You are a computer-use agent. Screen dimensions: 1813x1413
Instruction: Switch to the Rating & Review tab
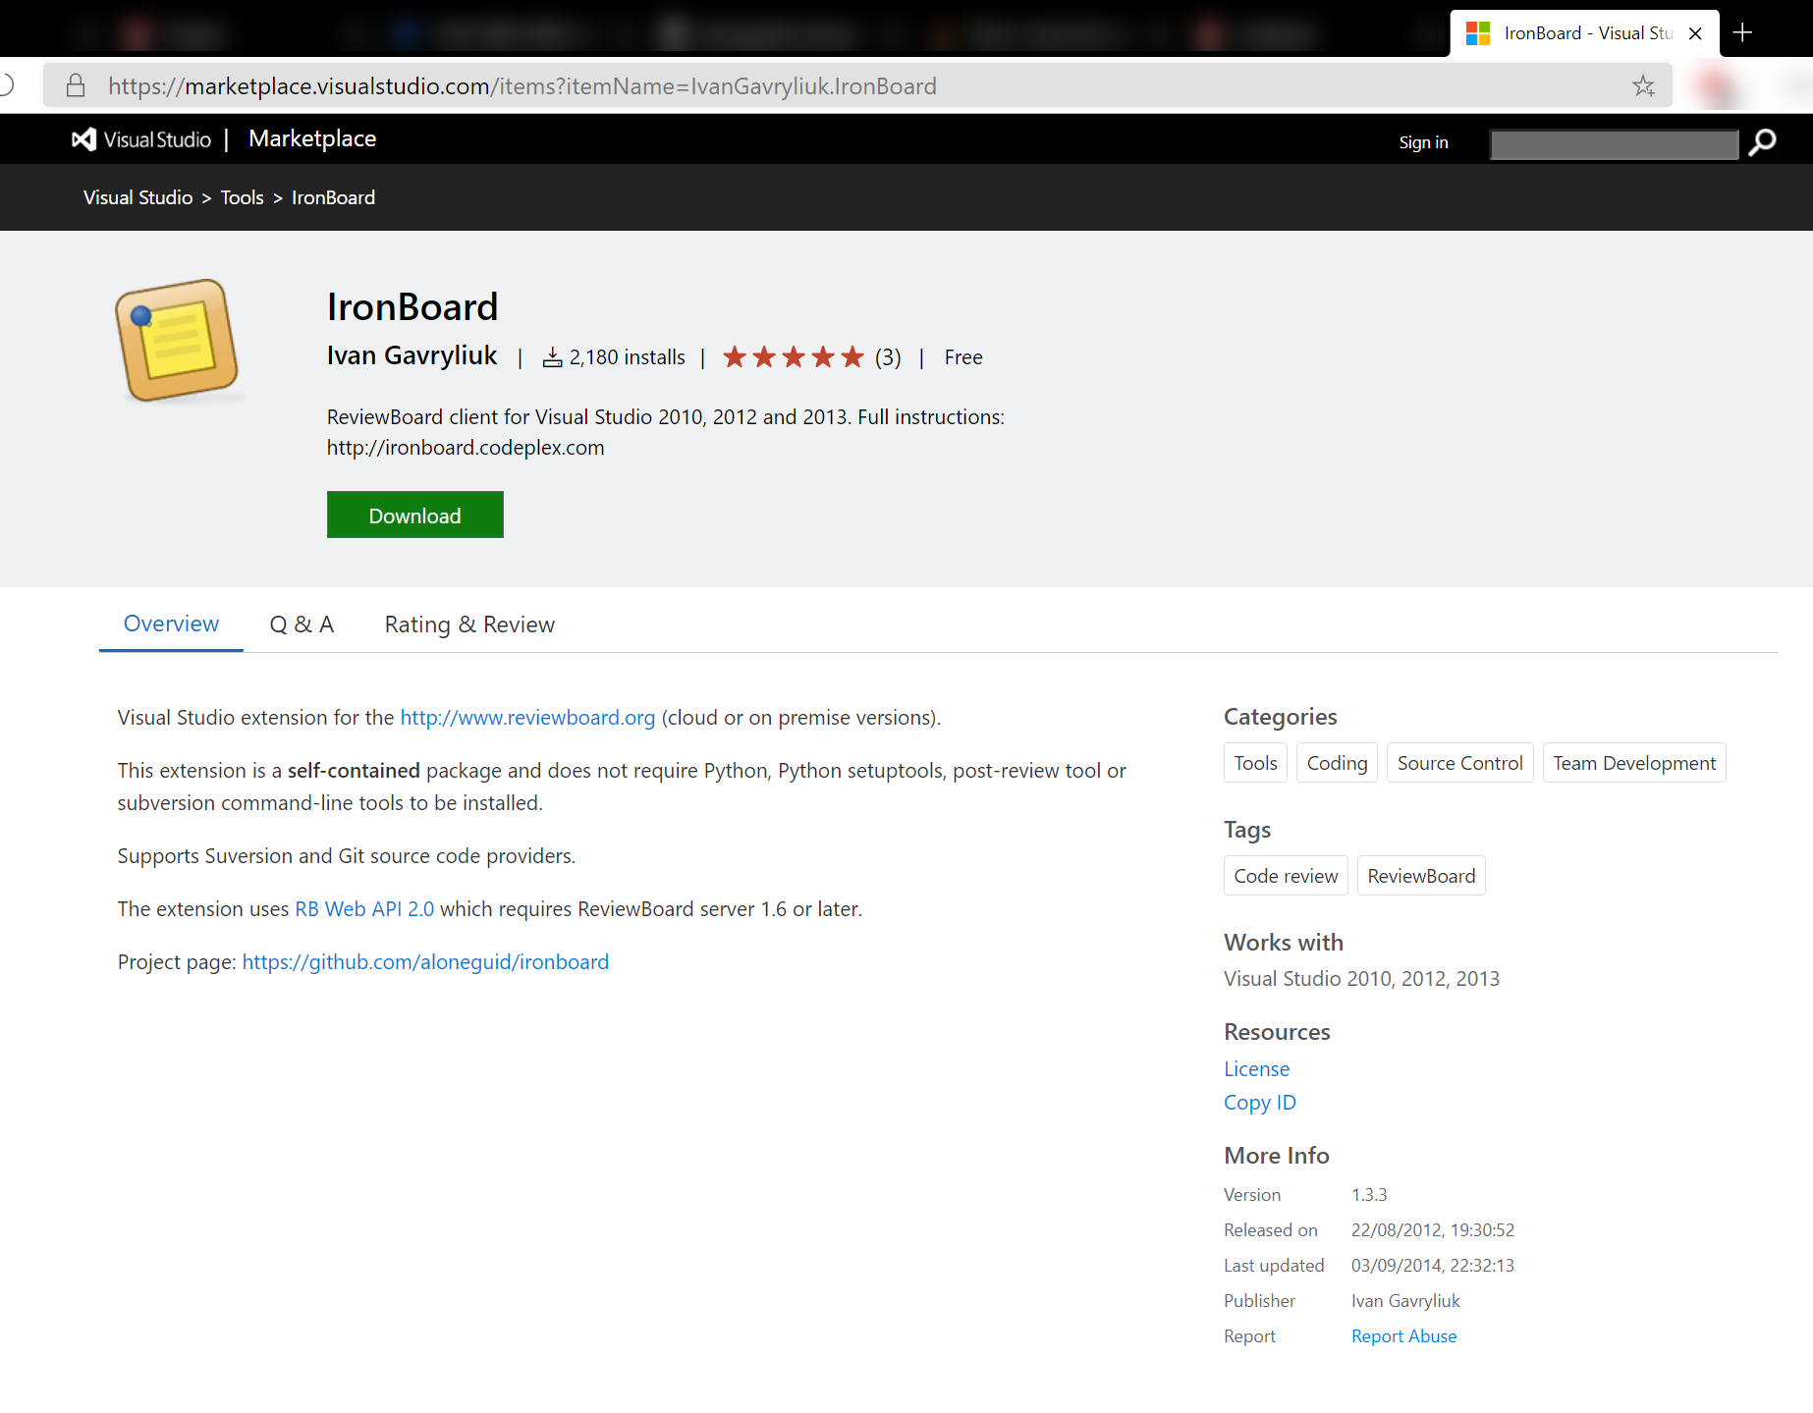pos(469,625)
